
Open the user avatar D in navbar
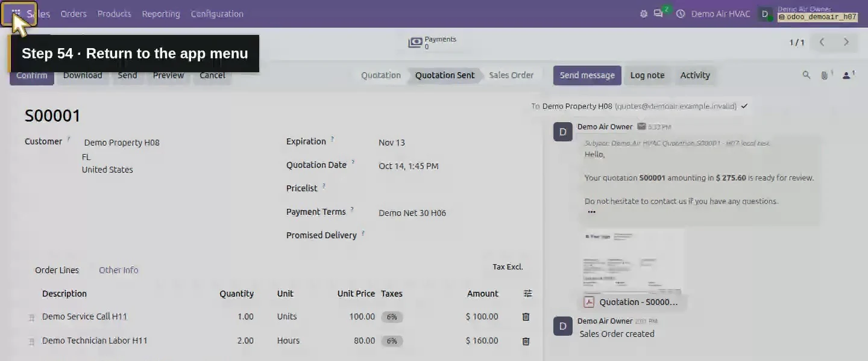click(765, 14)
